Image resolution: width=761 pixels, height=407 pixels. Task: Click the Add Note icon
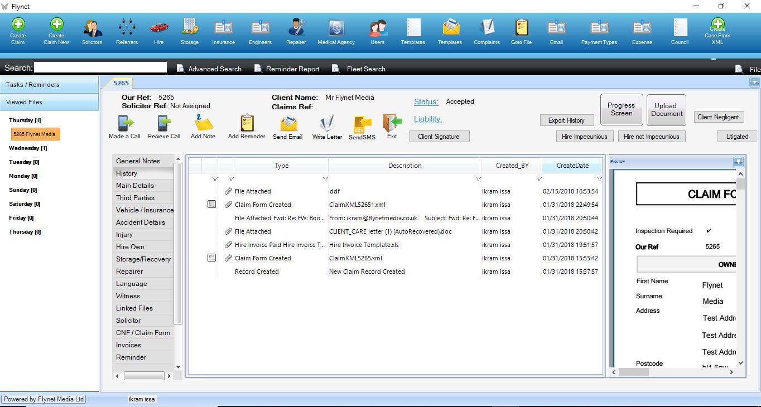click(x=203, y=123)
